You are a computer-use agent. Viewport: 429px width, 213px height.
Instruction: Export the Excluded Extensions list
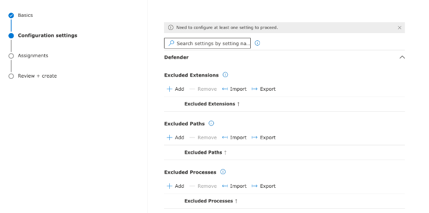point(263,89)
